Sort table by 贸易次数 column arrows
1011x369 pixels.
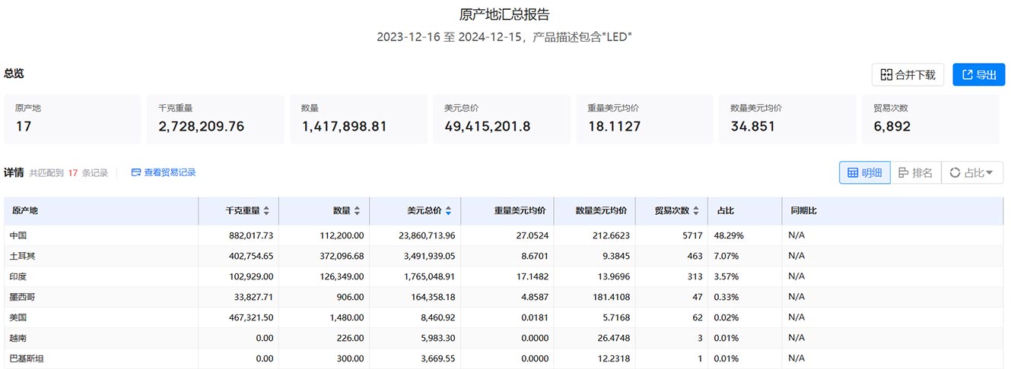[x=695, y=211]
